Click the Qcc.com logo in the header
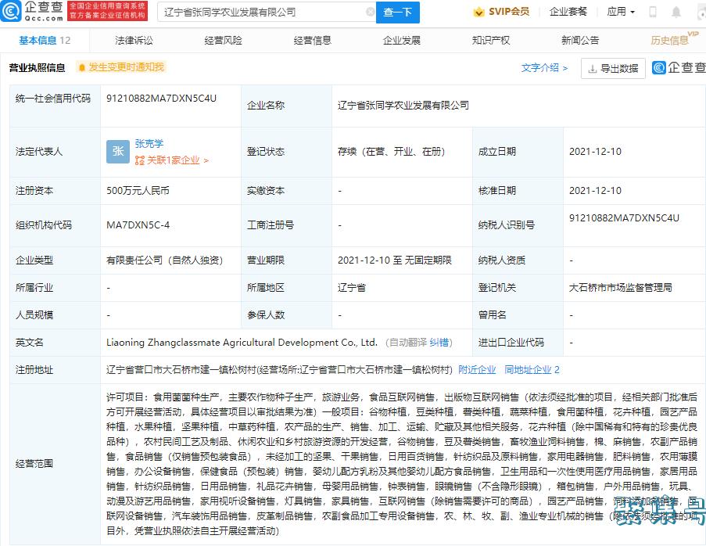Screen dimensions: 706x546 (x=31, y=11)
